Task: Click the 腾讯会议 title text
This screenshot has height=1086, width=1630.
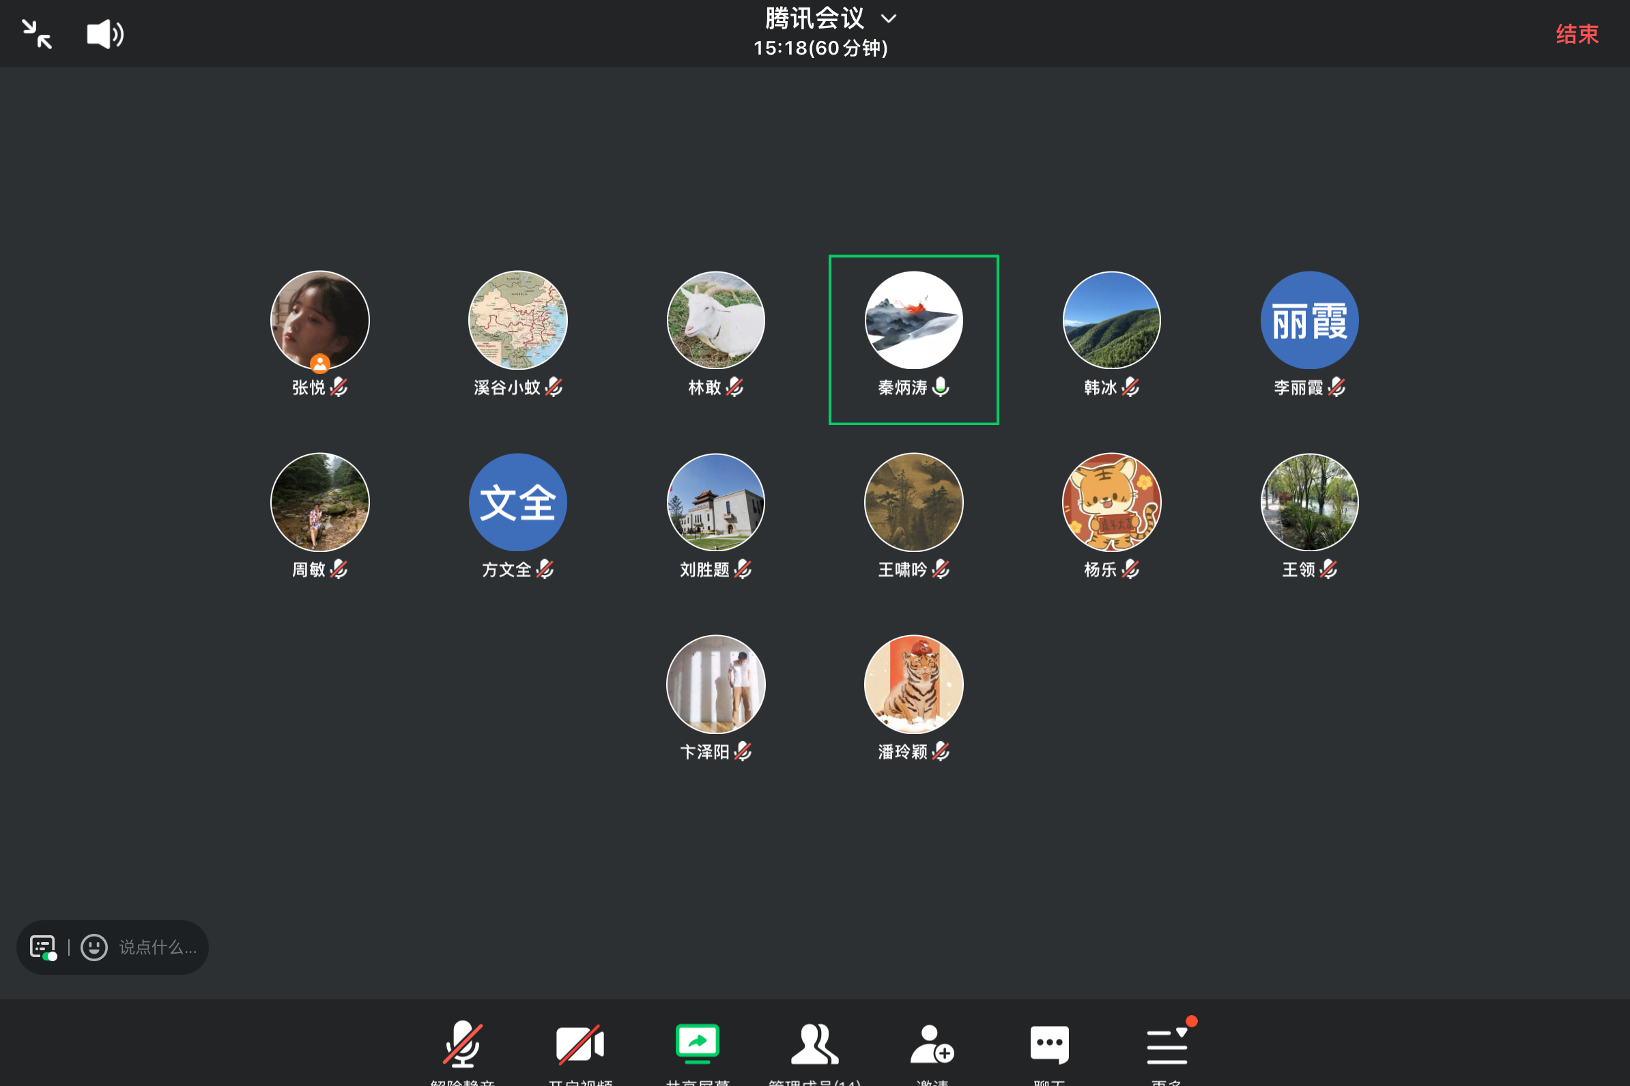Action: click(x=814, y=18)
